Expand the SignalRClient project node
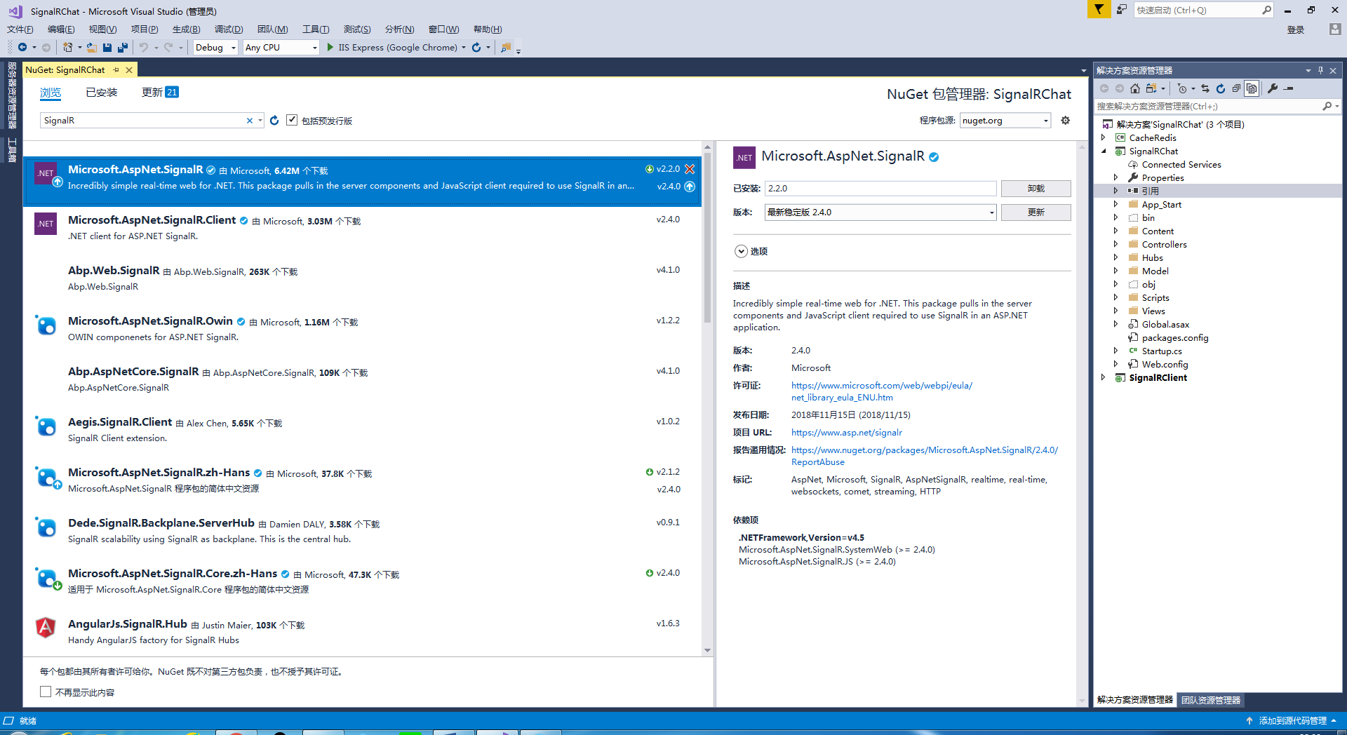 [x=1104, y=377]
